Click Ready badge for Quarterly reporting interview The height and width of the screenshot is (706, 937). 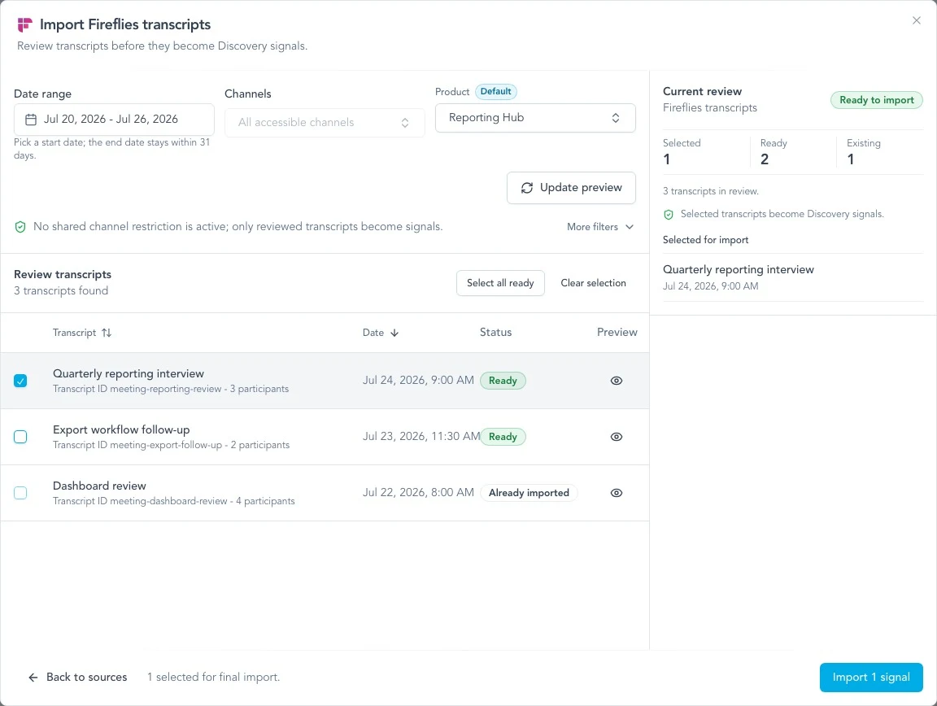(503, 381)
